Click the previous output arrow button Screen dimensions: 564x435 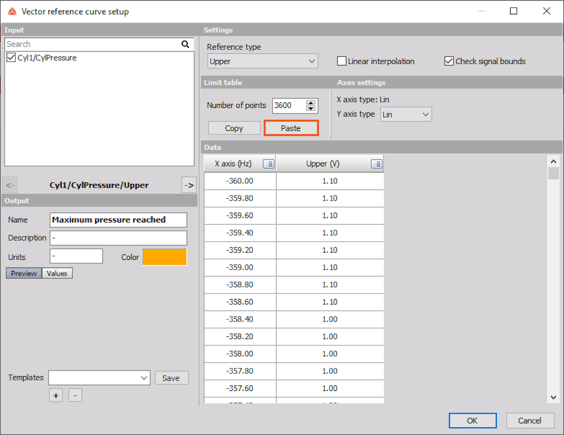click(x=10, y=185)
